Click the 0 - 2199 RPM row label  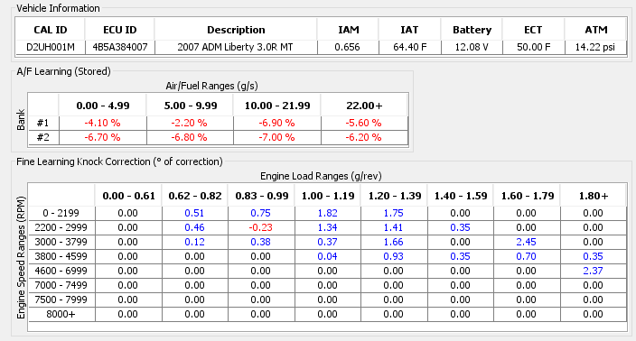point(61,213)
